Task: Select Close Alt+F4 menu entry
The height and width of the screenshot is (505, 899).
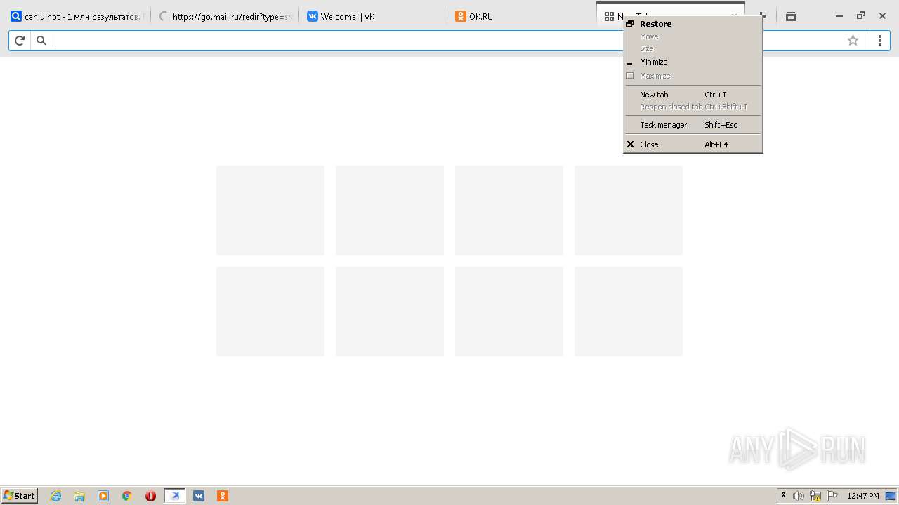Action: click(693, 144)
